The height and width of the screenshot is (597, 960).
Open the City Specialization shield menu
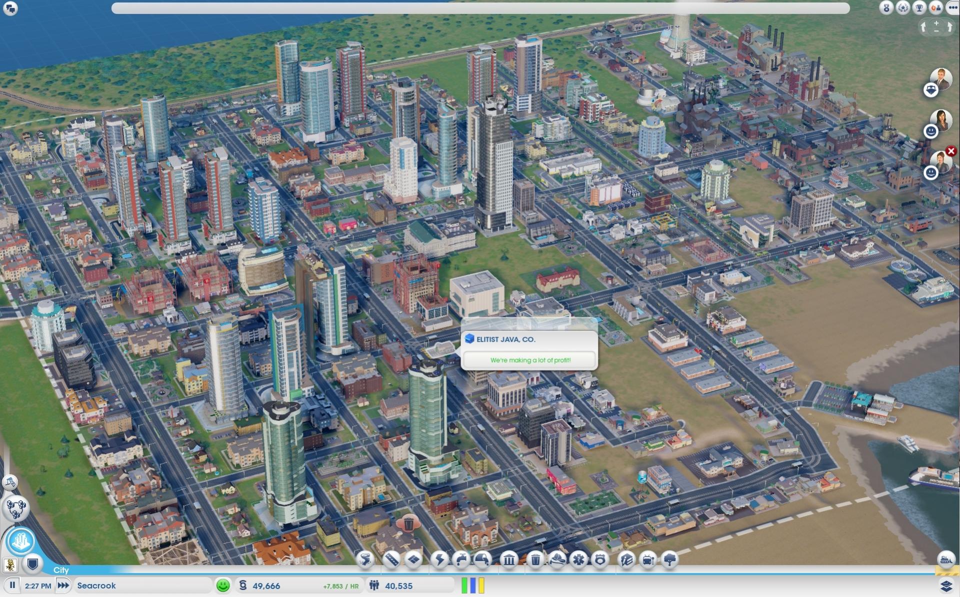(32, 565)
